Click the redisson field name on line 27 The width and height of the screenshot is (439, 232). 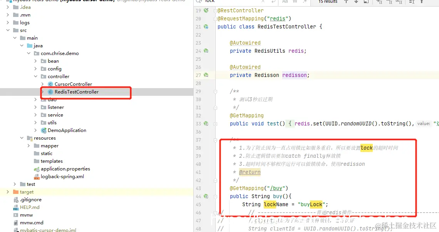tap(295, 75)
